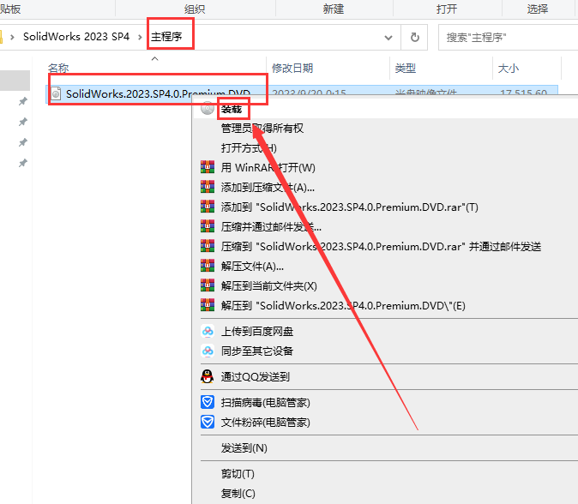Choose 装载 (Mount) from context menu
This screenshot has width=578, height=504.
tap(232, 109)
